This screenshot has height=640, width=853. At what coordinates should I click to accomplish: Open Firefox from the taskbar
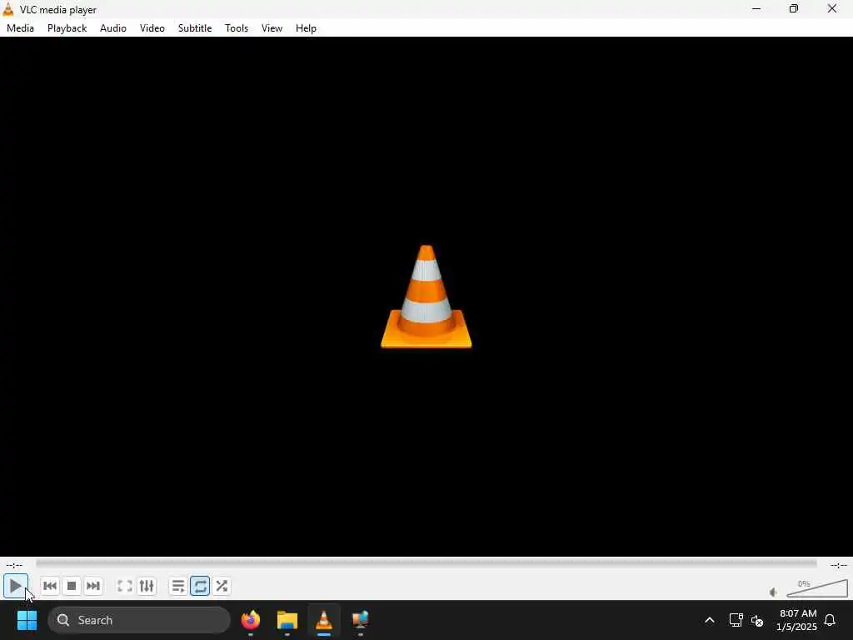point(251,620)
